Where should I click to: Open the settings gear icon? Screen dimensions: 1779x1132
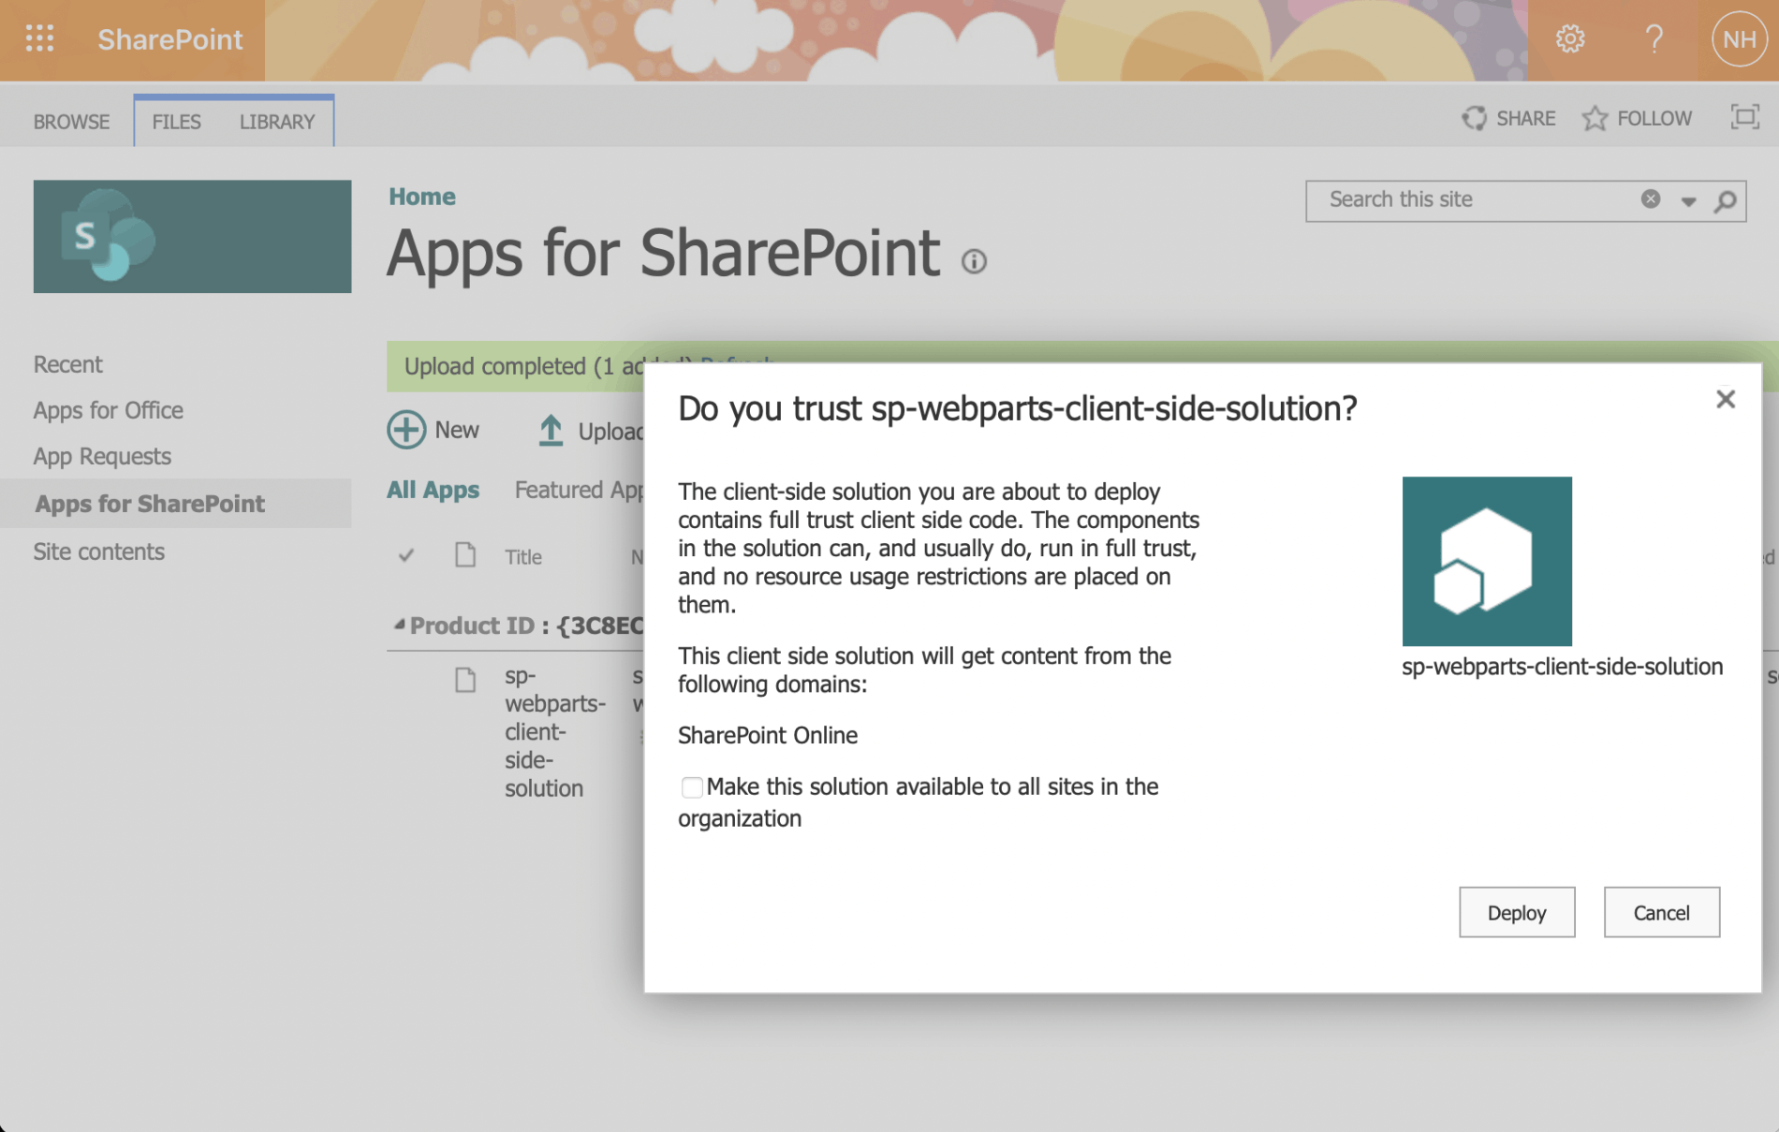(1569, 39)
